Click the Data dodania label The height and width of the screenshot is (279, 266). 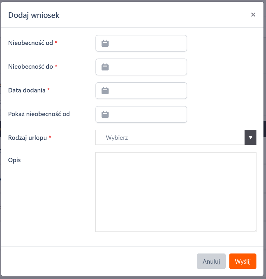[27, 90]
